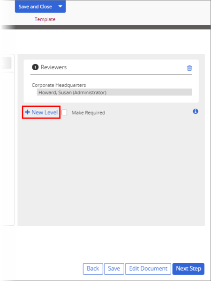Viewport: 211px width, 281px height.
Task: Select reviewer Howard, Susan (Administrator)
Action: click(114, 92)
